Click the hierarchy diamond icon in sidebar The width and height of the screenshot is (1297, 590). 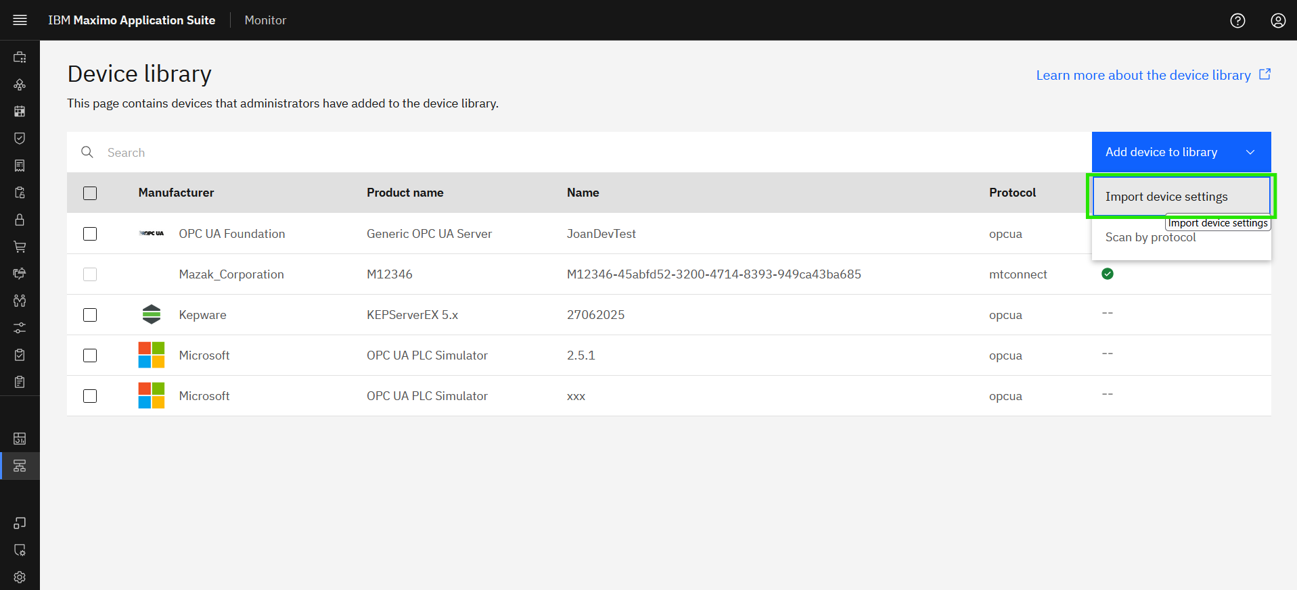click(x=20, y=84)
